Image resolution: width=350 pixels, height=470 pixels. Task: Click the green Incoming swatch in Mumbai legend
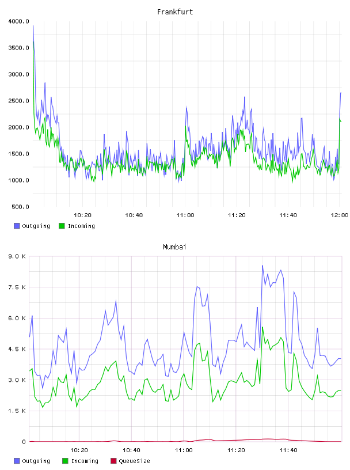click(x=65, y=461)
